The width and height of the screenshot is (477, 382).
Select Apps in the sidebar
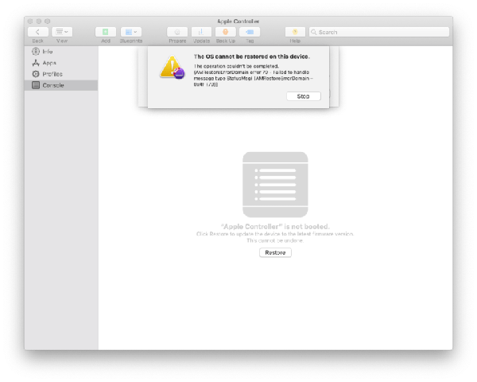[x=48, y=62]
